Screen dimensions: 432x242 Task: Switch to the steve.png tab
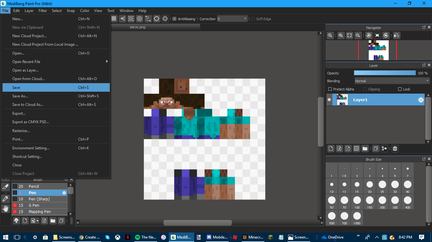[138, 27]
